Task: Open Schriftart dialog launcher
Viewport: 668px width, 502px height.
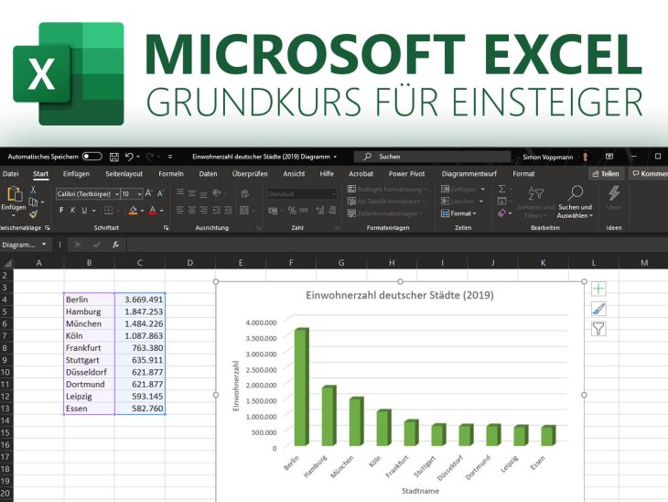Action: click(x=166, y=228)
